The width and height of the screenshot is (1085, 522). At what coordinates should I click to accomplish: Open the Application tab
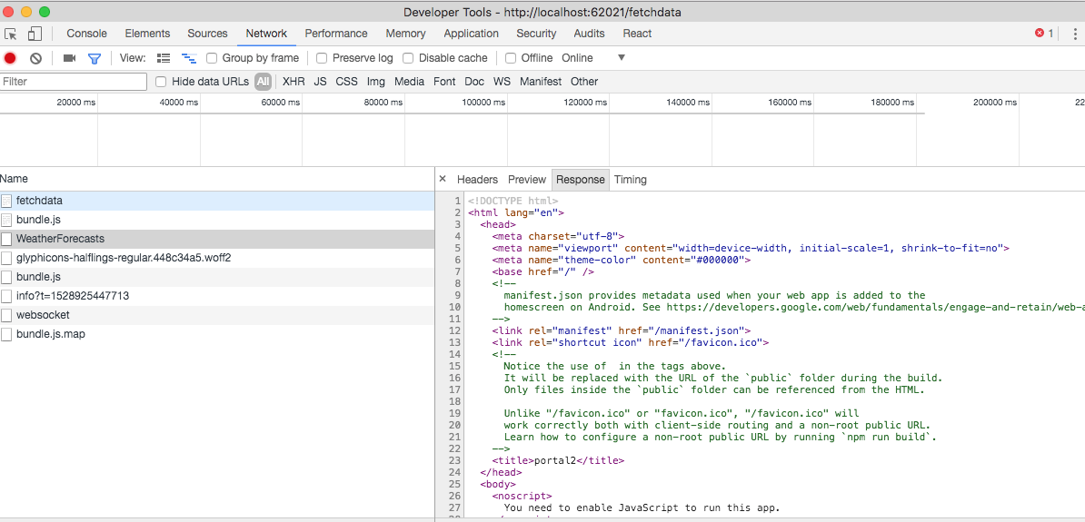(x=472, y=34)
